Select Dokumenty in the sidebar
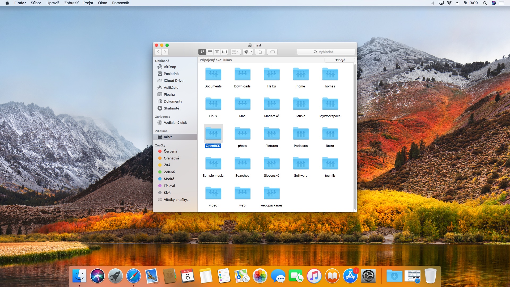Screen dimensions: 510x287 point(175,101)
